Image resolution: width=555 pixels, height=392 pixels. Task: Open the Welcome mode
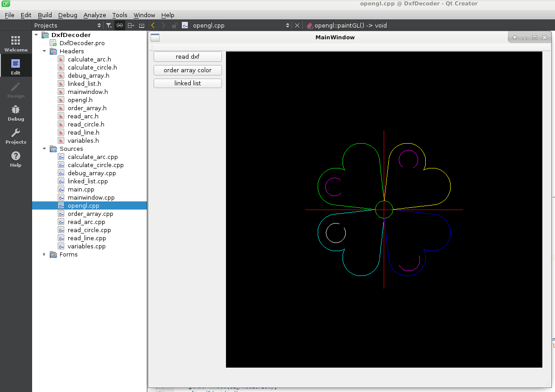point(16,44)
